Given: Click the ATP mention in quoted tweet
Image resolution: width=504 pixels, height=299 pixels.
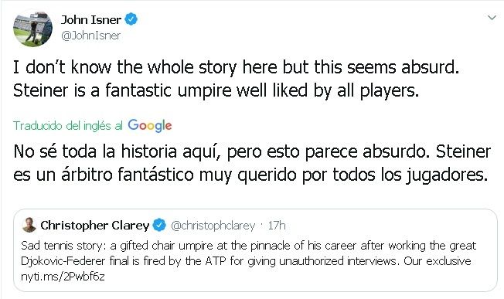Looking at the screenshot, I should tap(216, 261).
